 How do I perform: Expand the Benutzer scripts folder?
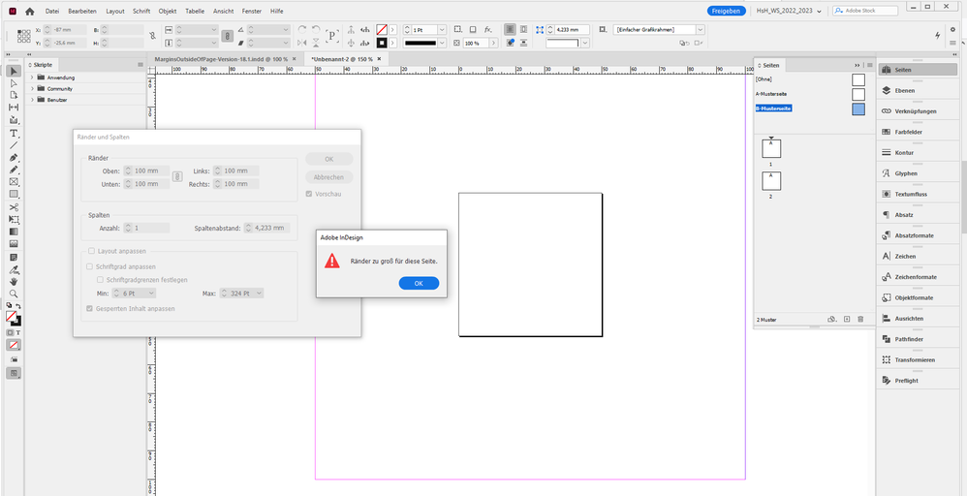coord(32,100)
